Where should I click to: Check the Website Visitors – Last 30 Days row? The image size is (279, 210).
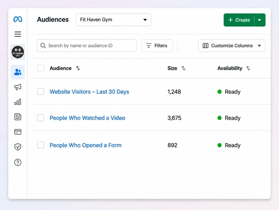pyautogui.click(x=41, y=92)
